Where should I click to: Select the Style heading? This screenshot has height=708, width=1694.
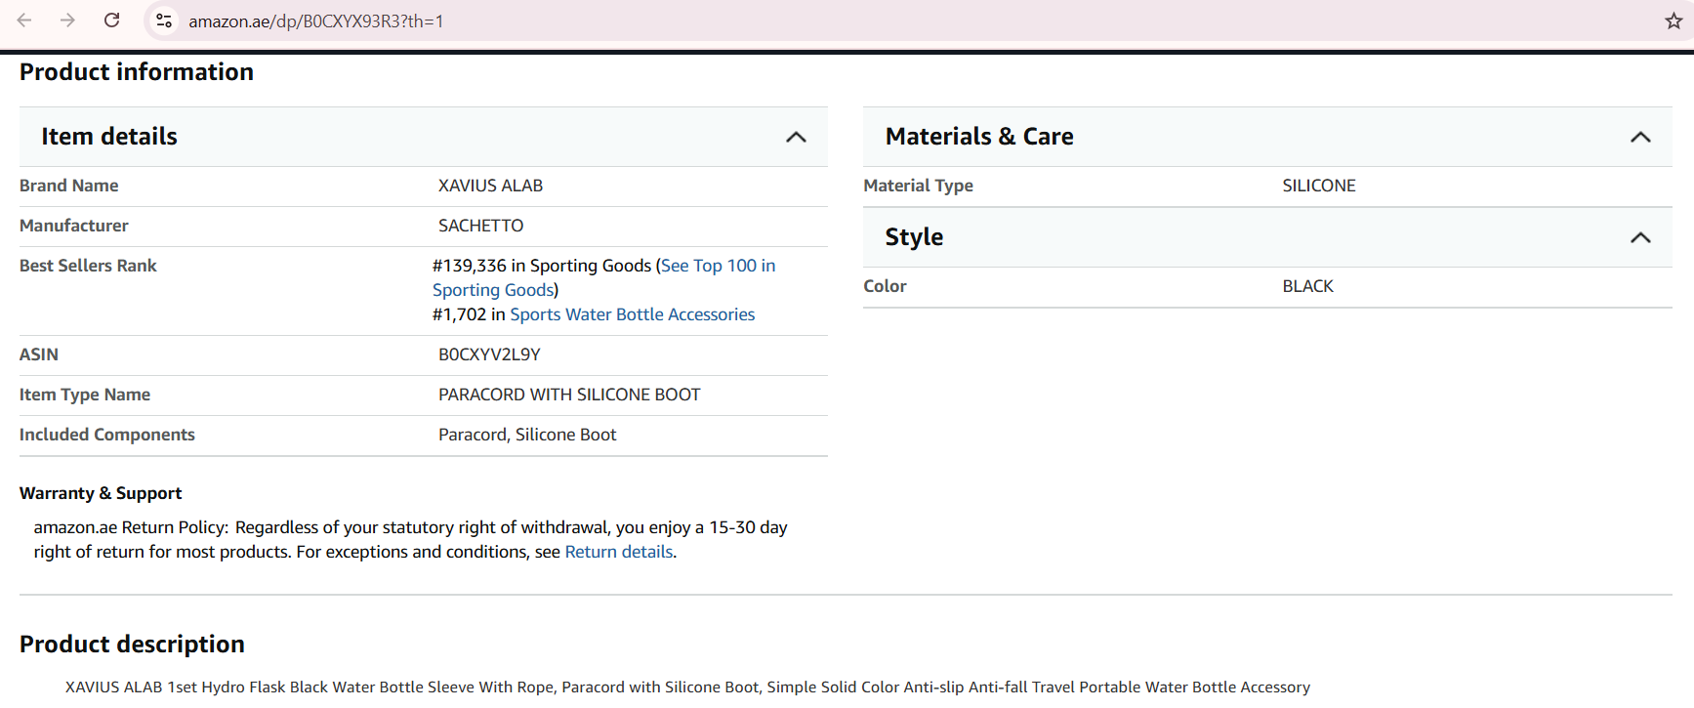coord(914,237)
